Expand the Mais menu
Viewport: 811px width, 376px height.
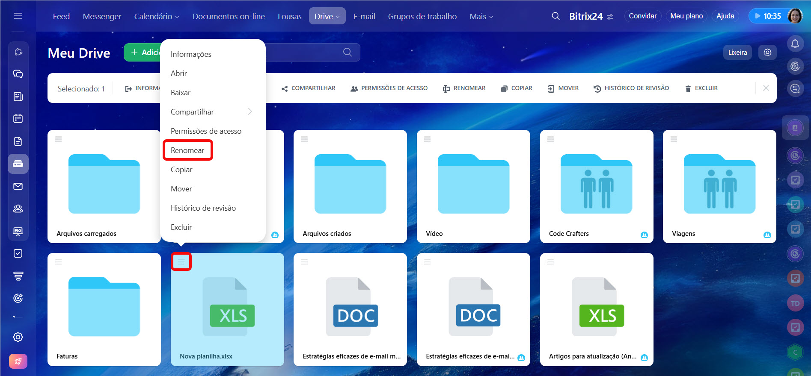click(481, 16)
